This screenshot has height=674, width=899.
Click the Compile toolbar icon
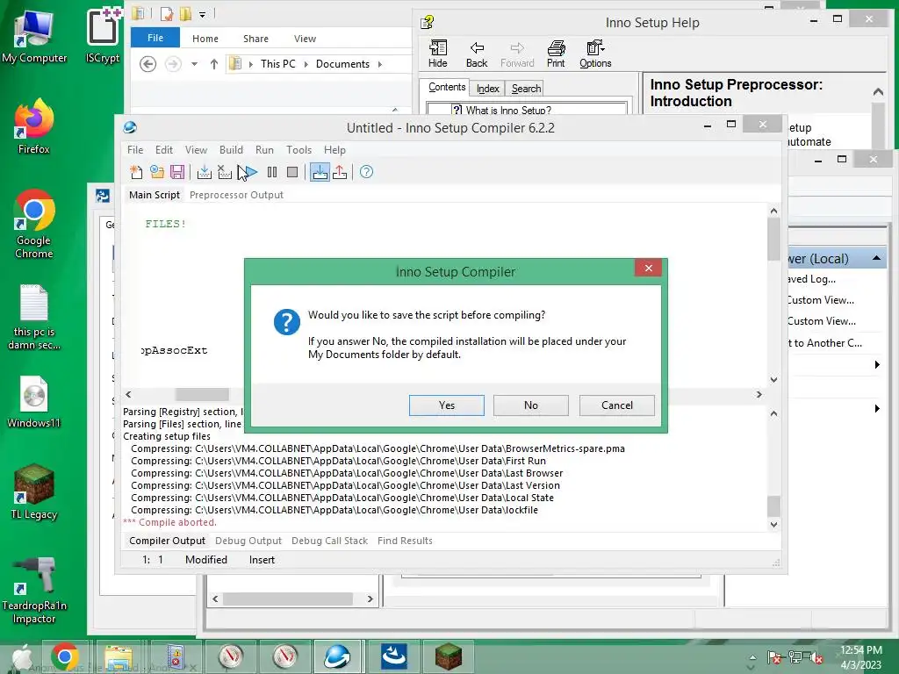[x=204, y=172]
